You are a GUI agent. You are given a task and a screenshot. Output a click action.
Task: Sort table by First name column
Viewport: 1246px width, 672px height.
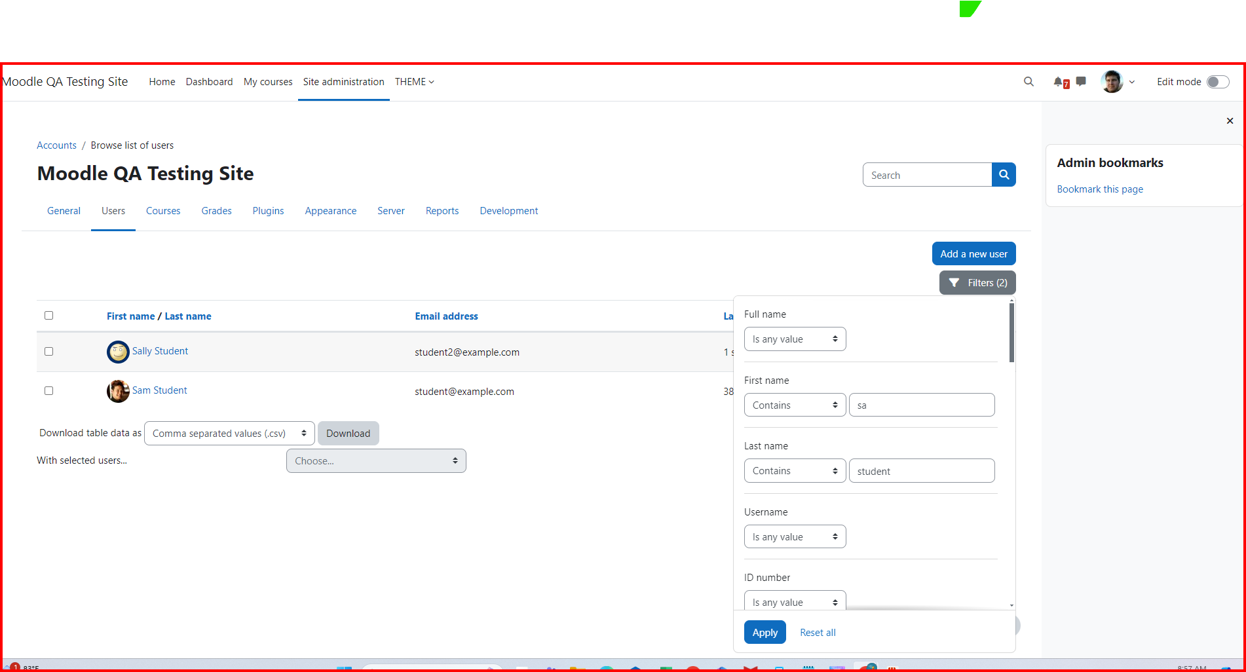(x=130, y=316)
